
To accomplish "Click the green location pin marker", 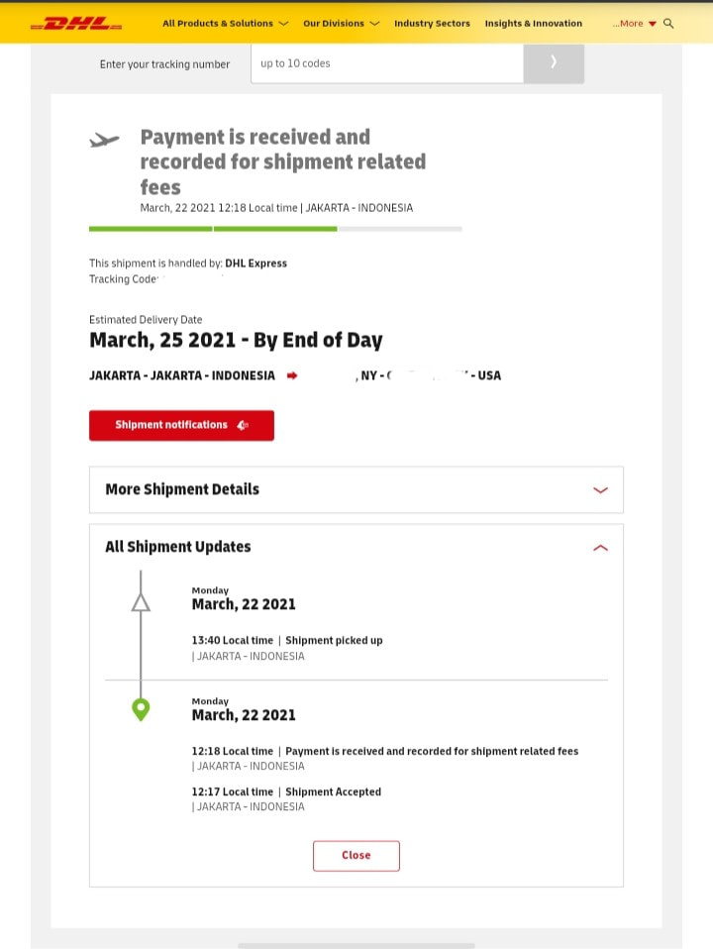I will click(141, 710).
